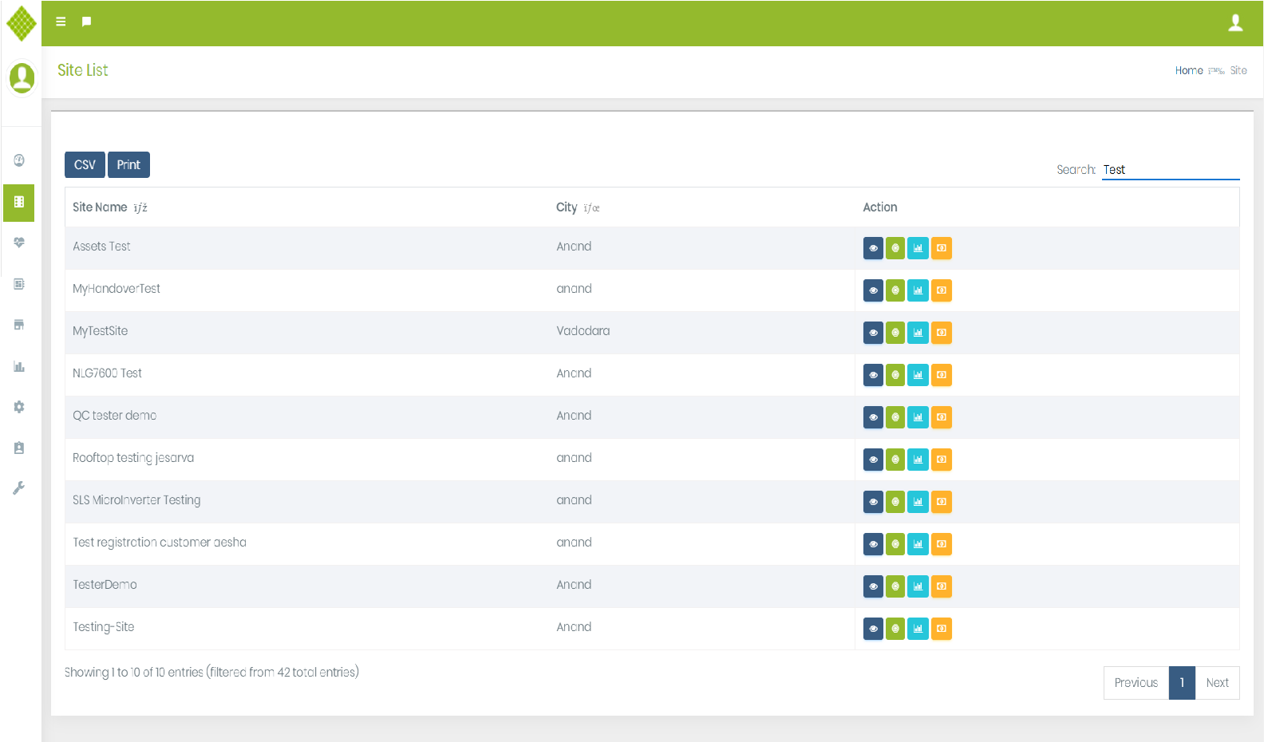Export the site list as CSV

point(85,165)
